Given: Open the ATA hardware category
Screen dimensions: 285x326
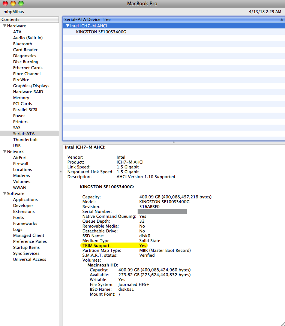Looking at the screenshot, I should coord(17,32).
